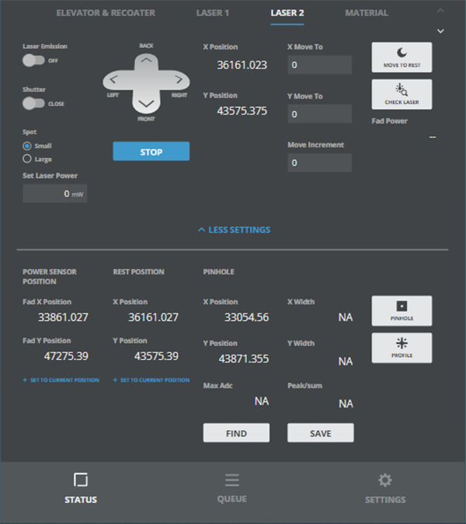Click the Set Laser Power input field
Viewport: 466px width, 524px height.
54,194
